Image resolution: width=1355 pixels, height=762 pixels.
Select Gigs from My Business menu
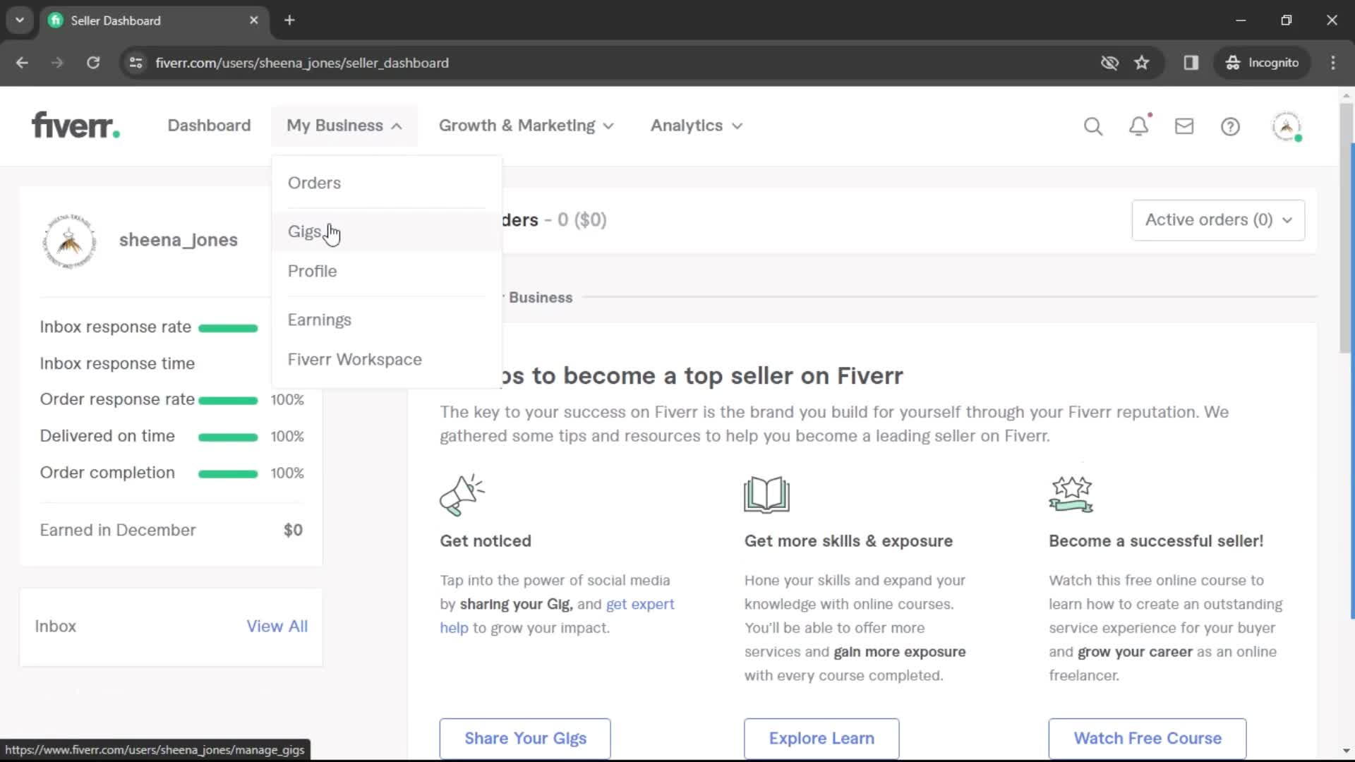pyautogui.click(x=306, y=231)
